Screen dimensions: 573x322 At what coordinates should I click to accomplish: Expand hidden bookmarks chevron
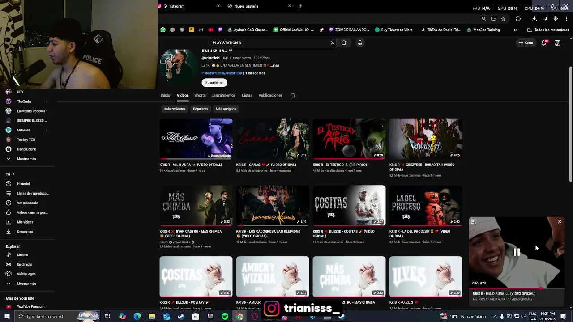tap(515, 30)
